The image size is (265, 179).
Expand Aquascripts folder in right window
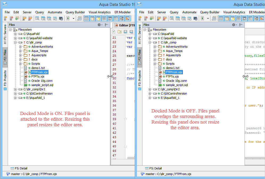pyautogui.click(x=155, y=55)
